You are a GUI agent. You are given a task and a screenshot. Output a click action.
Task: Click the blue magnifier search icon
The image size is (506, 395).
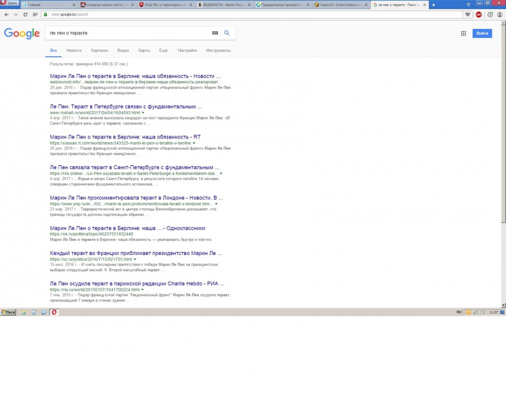coord(227,33)
